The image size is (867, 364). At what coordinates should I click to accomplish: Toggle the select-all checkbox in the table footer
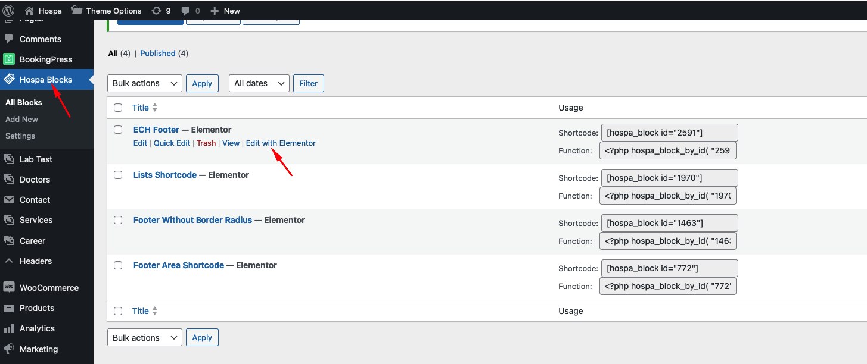118,311
